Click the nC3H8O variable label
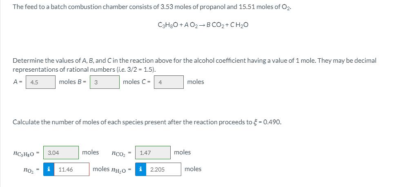Viewport: 403px width, 187px height. click(23, 154)
